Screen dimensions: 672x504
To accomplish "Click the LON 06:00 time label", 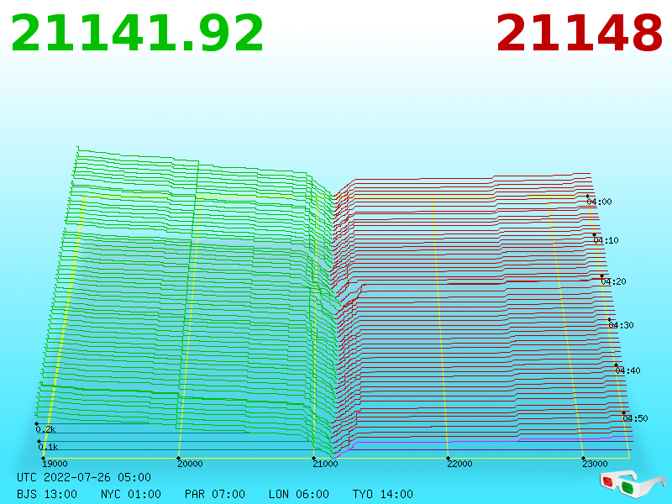I will pos(299,494).
